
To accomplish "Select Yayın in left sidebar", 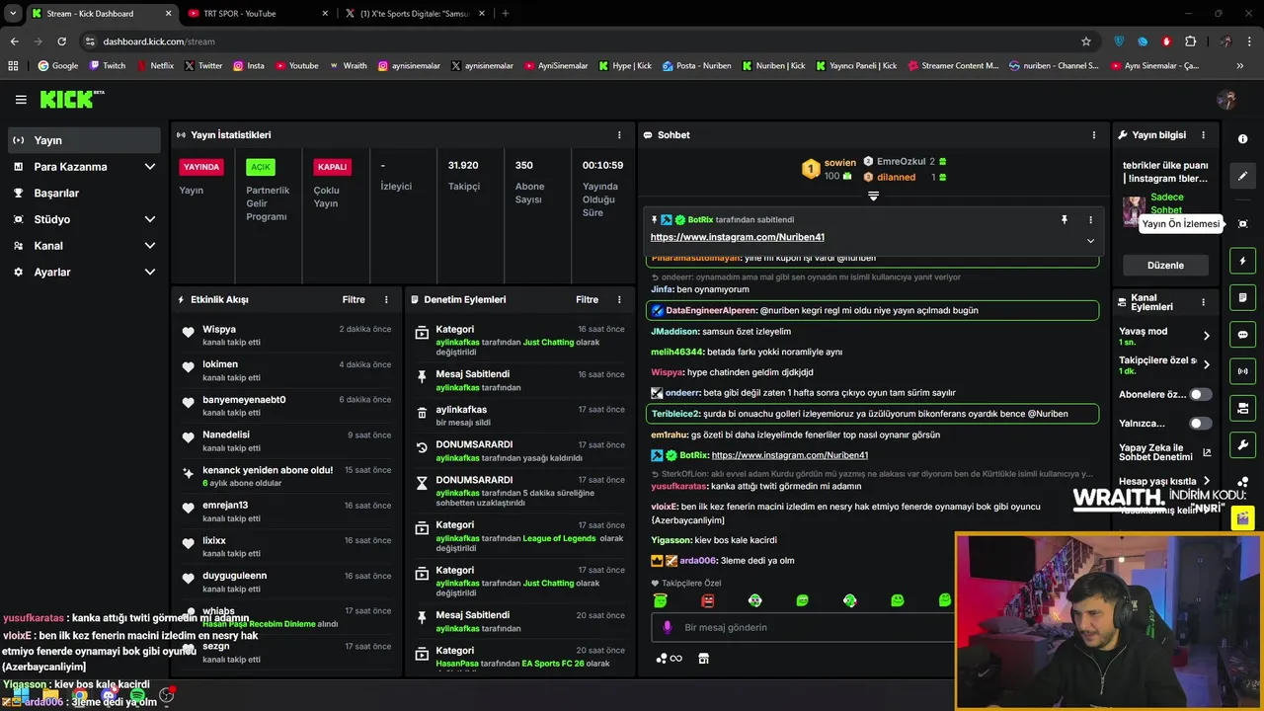I will [83, 140].
